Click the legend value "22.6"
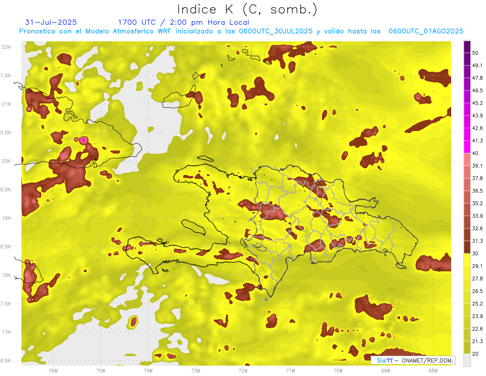Image resolution: width=486 pixels, height=376 pixels. click(x=477, y=329)
